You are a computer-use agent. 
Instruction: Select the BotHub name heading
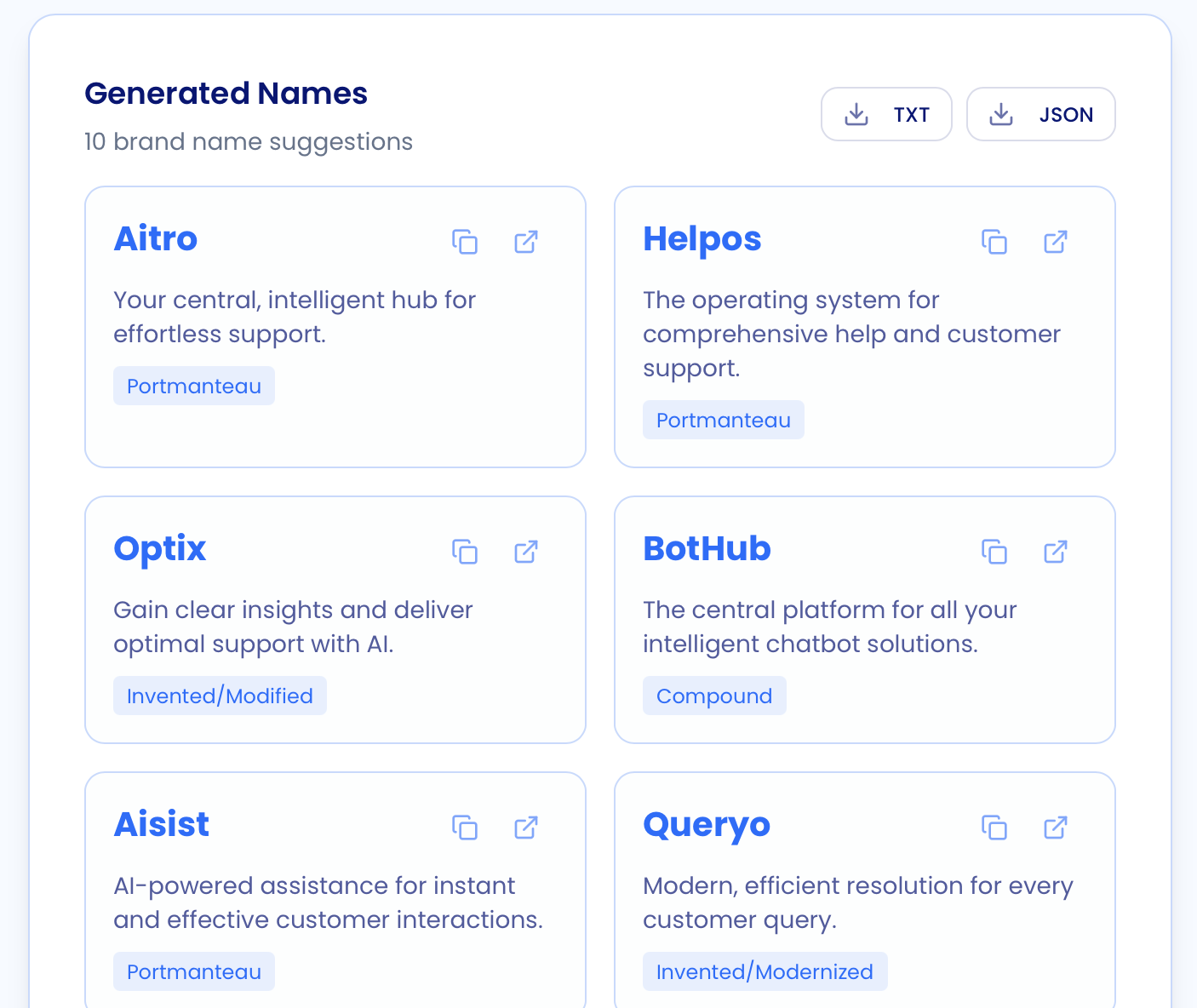(707, 549)
